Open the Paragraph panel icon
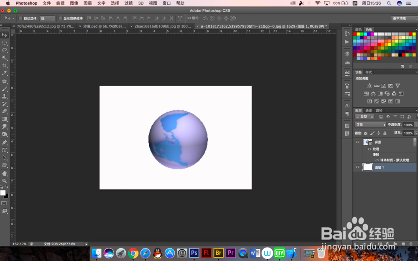Viewport: 418px width, 261px height. point(347,114)
